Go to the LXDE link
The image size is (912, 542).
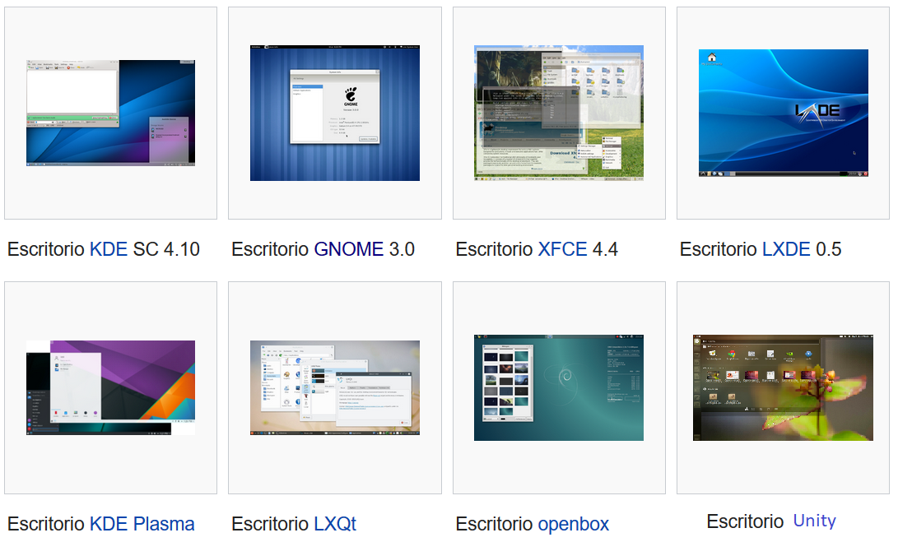[x=786, y=249]
